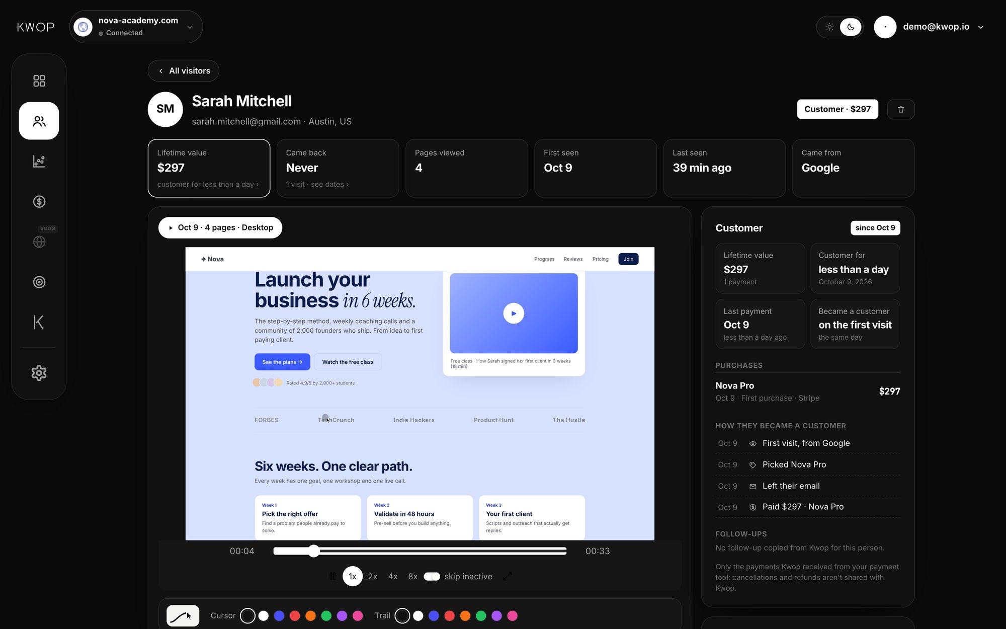Select the 1x playback speed

pos(353,576)
